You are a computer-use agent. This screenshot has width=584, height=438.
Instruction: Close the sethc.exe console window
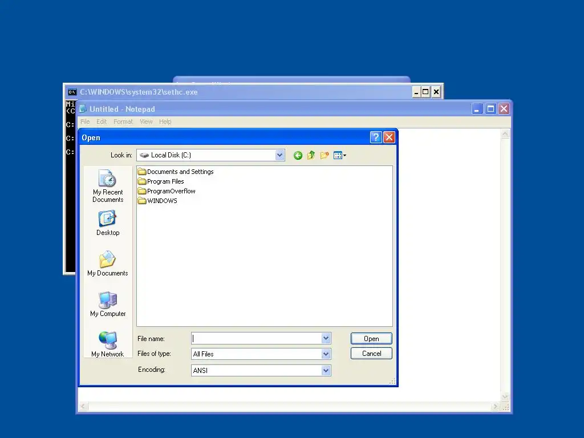point(436,92)
